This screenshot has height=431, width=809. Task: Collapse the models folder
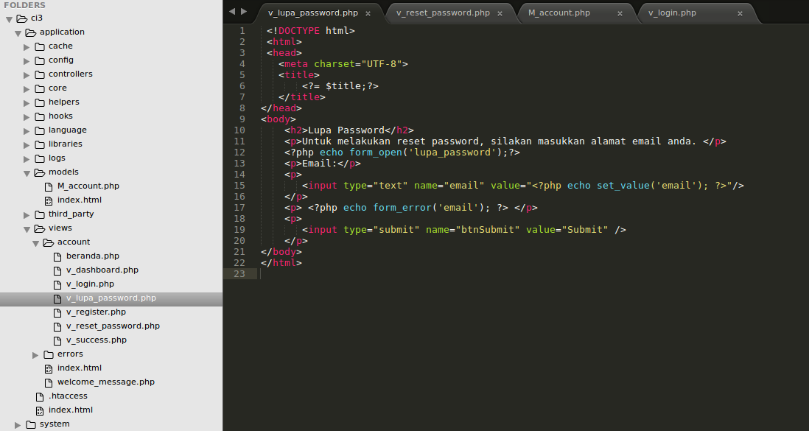(25, 172)
